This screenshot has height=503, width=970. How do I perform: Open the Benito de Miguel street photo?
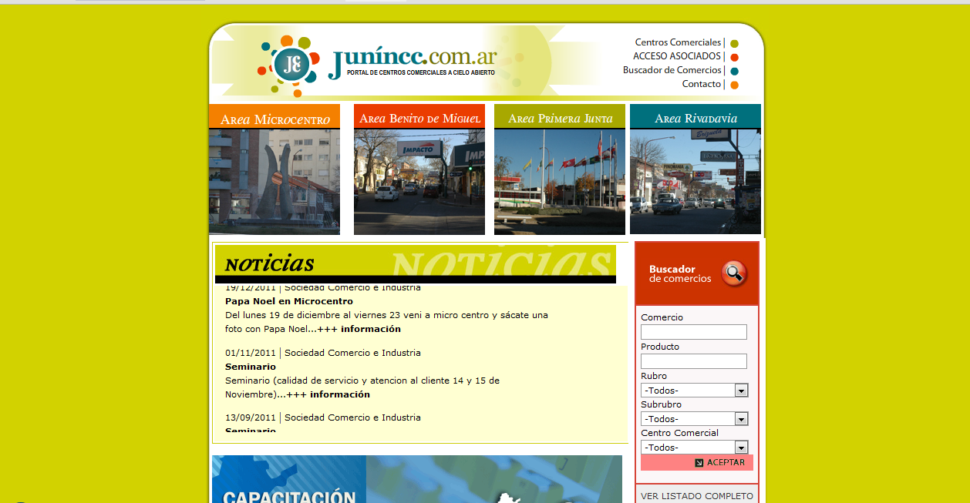click(419, 182)
